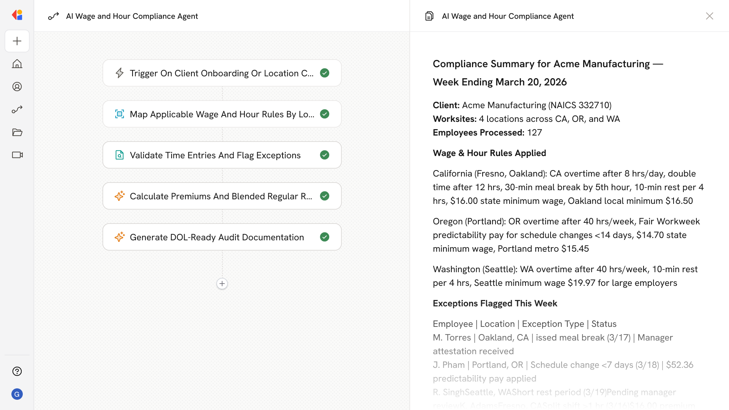Open the workflows route icon in sidebar
Image resolution: width=729 pixels, height=410 pixels.
17,109
